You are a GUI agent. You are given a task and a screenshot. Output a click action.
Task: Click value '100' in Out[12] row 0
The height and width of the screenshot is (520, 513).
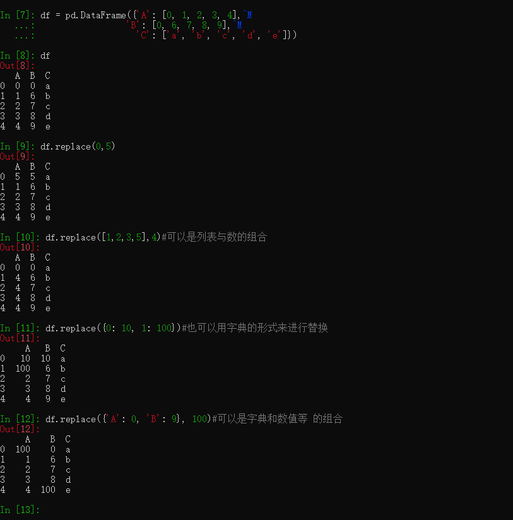[x=23, y=450]
